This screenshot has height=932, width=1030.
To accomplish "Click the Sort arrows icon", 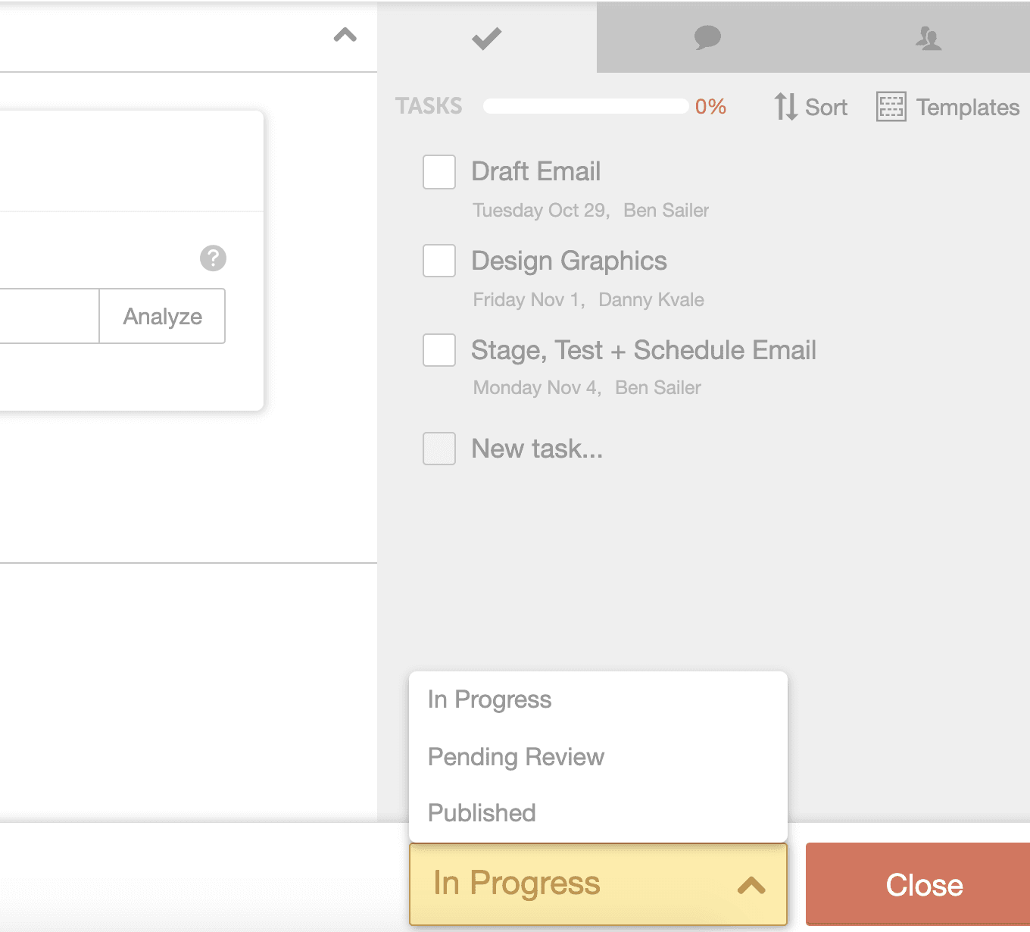I will [x=785, y=107].
